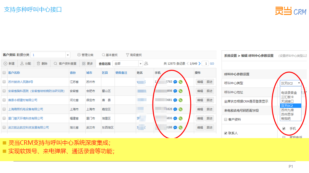
Task: Call 上海霞熙机电设备有限公司 via phone icon
Action: pos(181,109)
